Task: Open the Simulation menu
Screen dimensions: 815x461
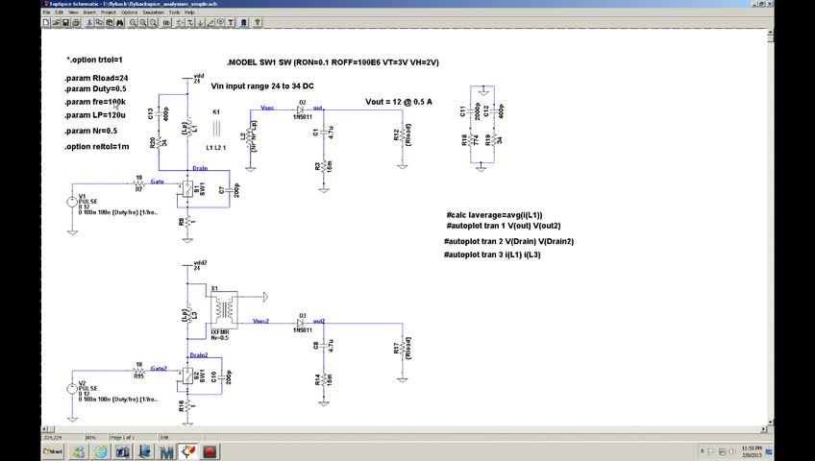Action: [x=154, y=12]
